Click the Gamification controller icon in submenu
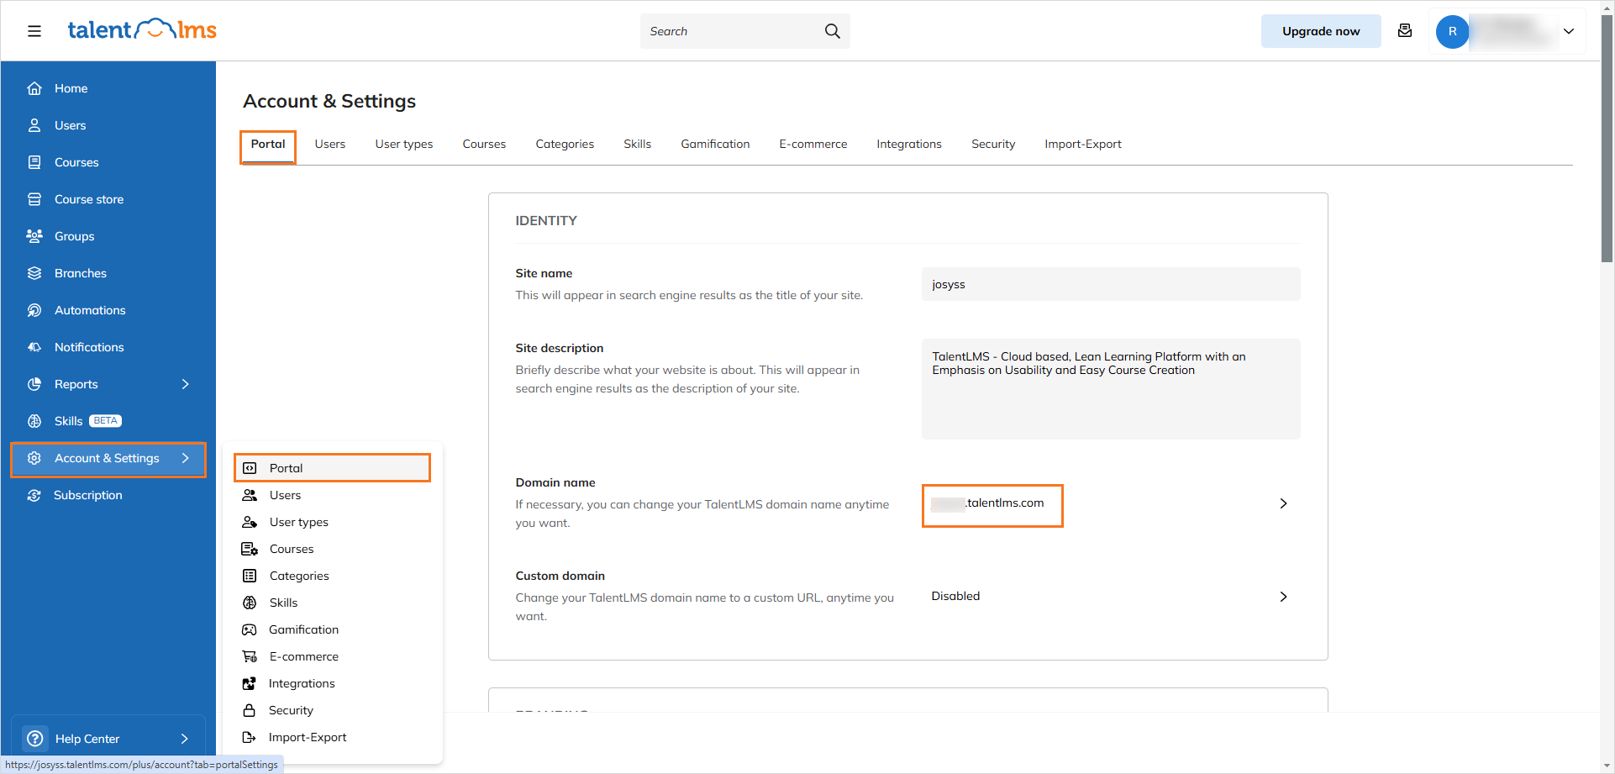Image resolution: width=1615 pixels, height=774 pixels. [250, 629]
